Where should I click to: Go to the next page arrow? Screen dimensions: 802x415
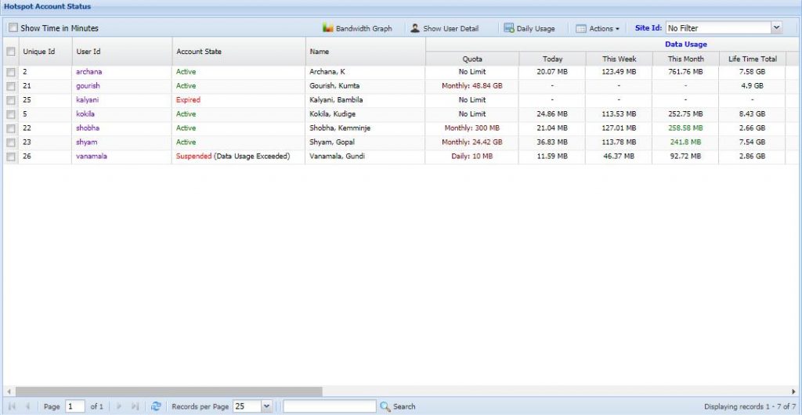pyautogui.click(x=119, y=406)
